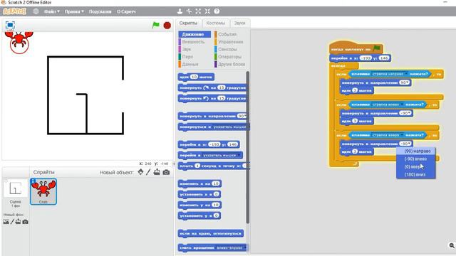Image resolution: width=456 pixels, height=256 pixels.
Task: Click steps value 10 in идти block
Action: [x=195, y=77]
